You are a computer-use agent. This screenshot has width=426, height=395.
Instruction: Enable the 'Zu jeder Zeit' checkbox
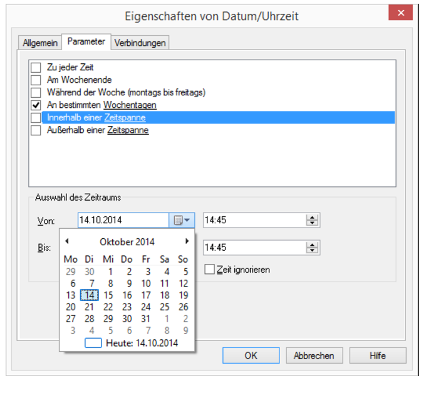coord(36,67)
